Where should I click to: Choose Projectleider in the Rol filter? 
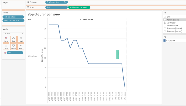165,25
